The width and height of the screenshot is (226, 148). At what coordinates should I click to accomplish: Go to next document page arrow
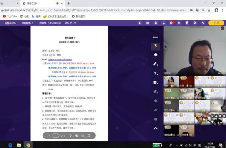(x=71, y=136)
